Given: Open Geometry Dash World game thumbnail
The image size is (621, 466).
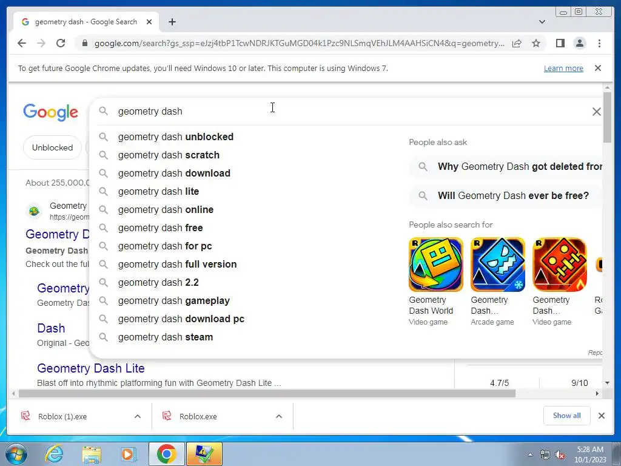Looking at the screenshot, I should click(435, 265).
